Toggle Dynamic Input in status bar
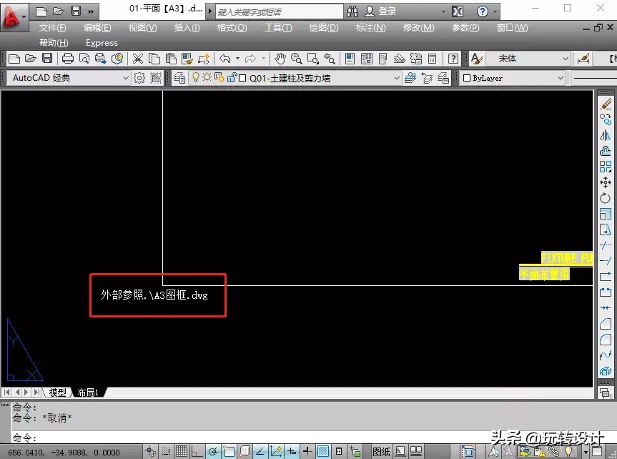Screen dimensions: 617x459 coord(292,452)
